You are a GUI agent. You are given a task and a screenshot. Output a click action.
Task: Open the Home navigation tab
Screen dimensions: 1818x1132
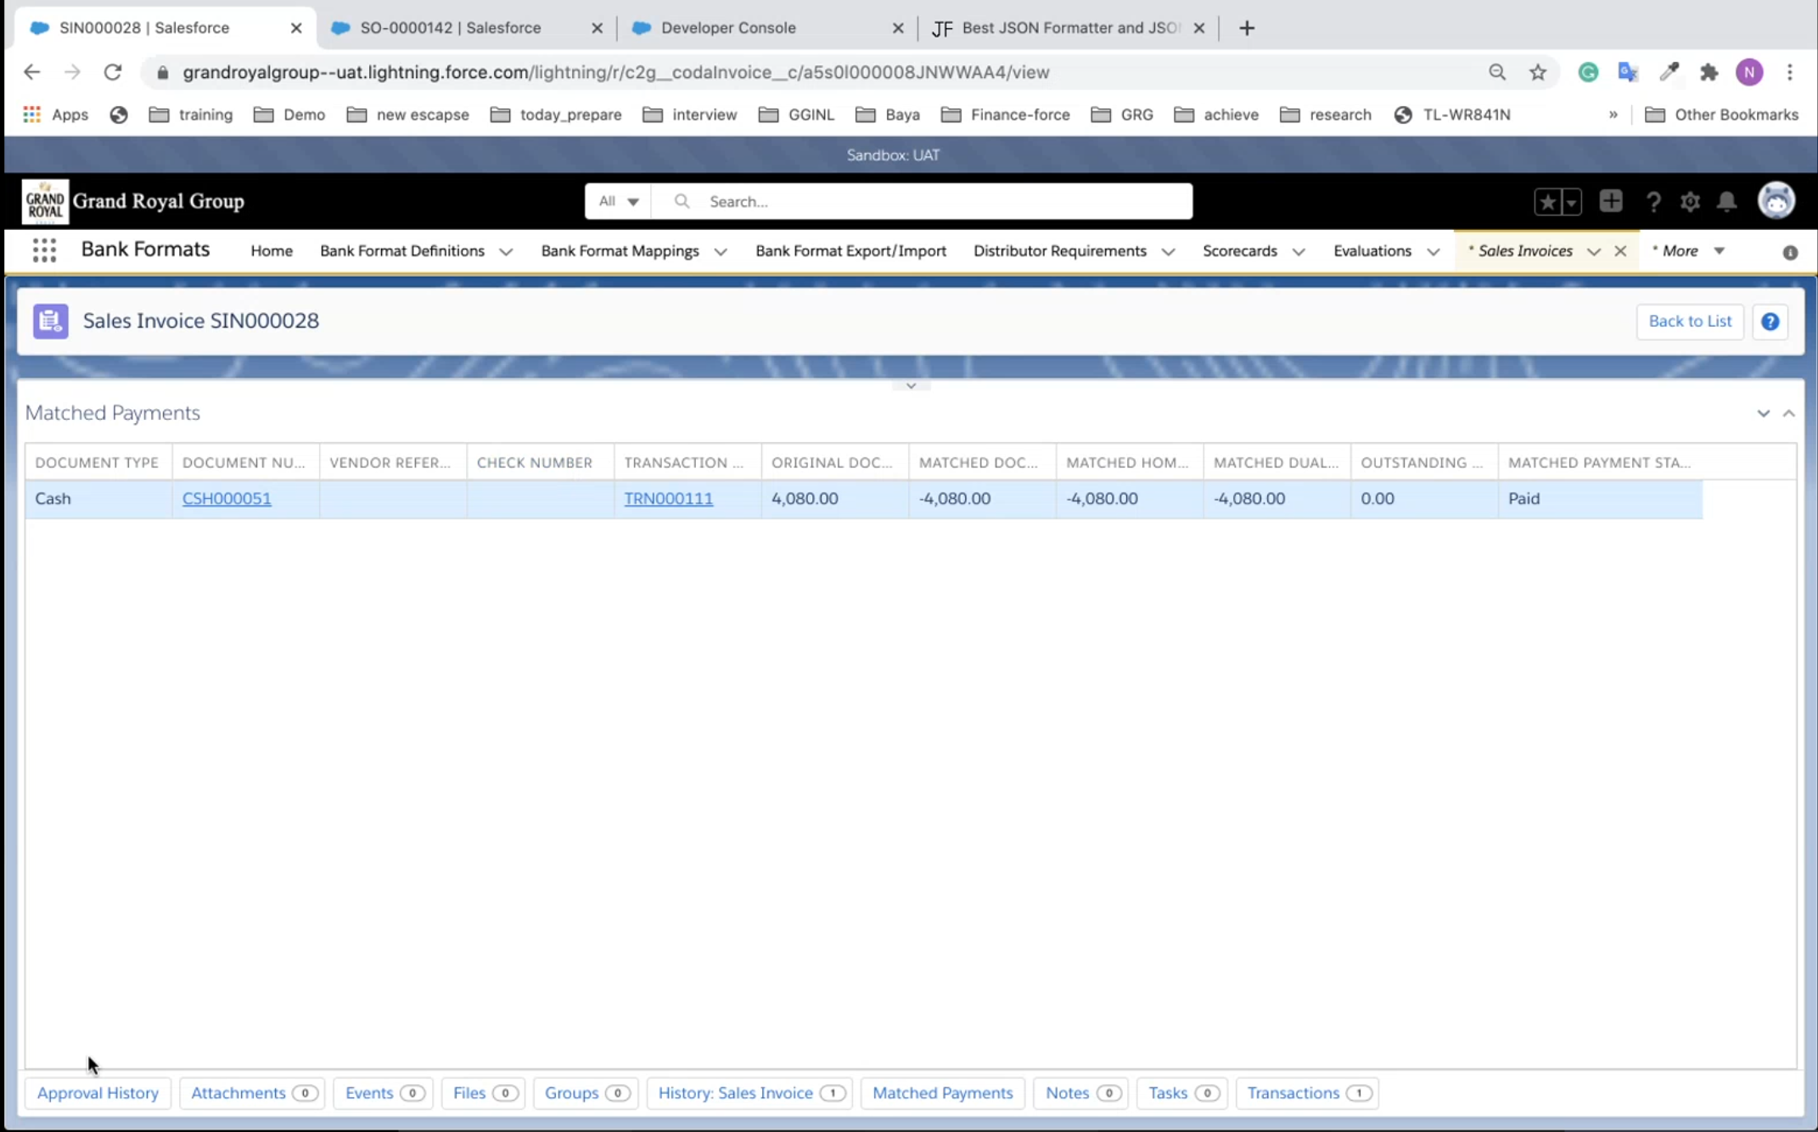272,251
